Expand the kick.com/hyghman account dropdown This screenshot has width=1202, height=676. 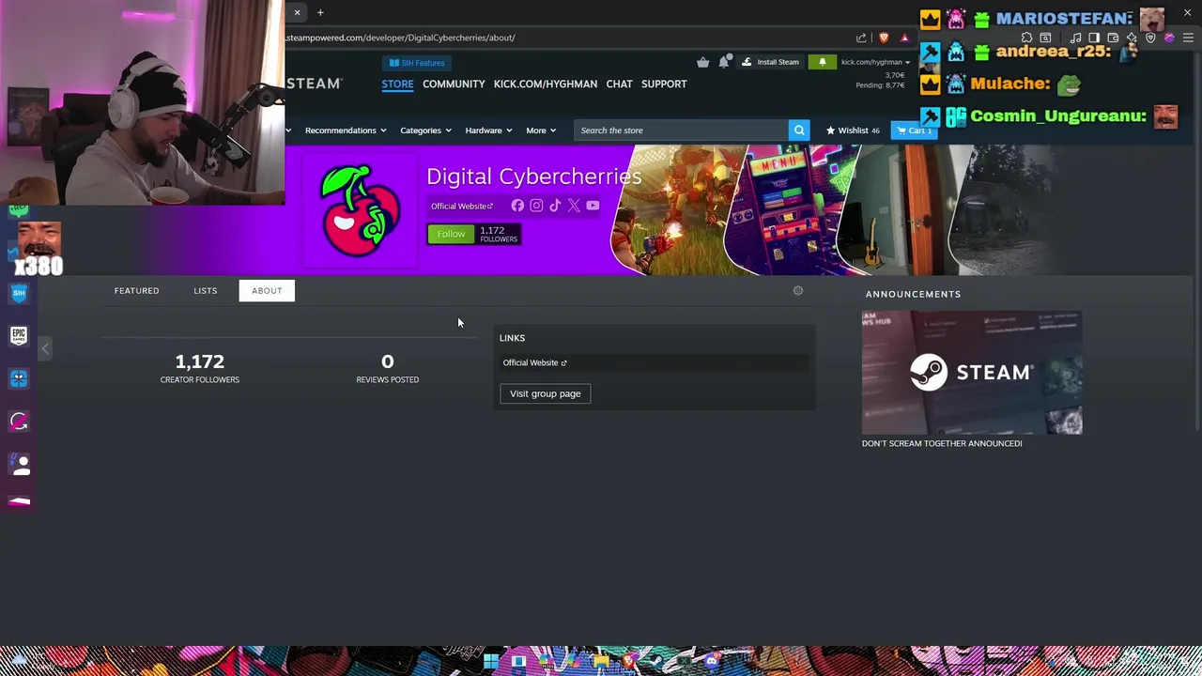pos(875,62)
